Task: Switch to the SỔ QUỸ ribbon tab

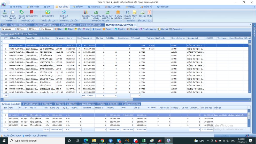Action: click(78, 6)
